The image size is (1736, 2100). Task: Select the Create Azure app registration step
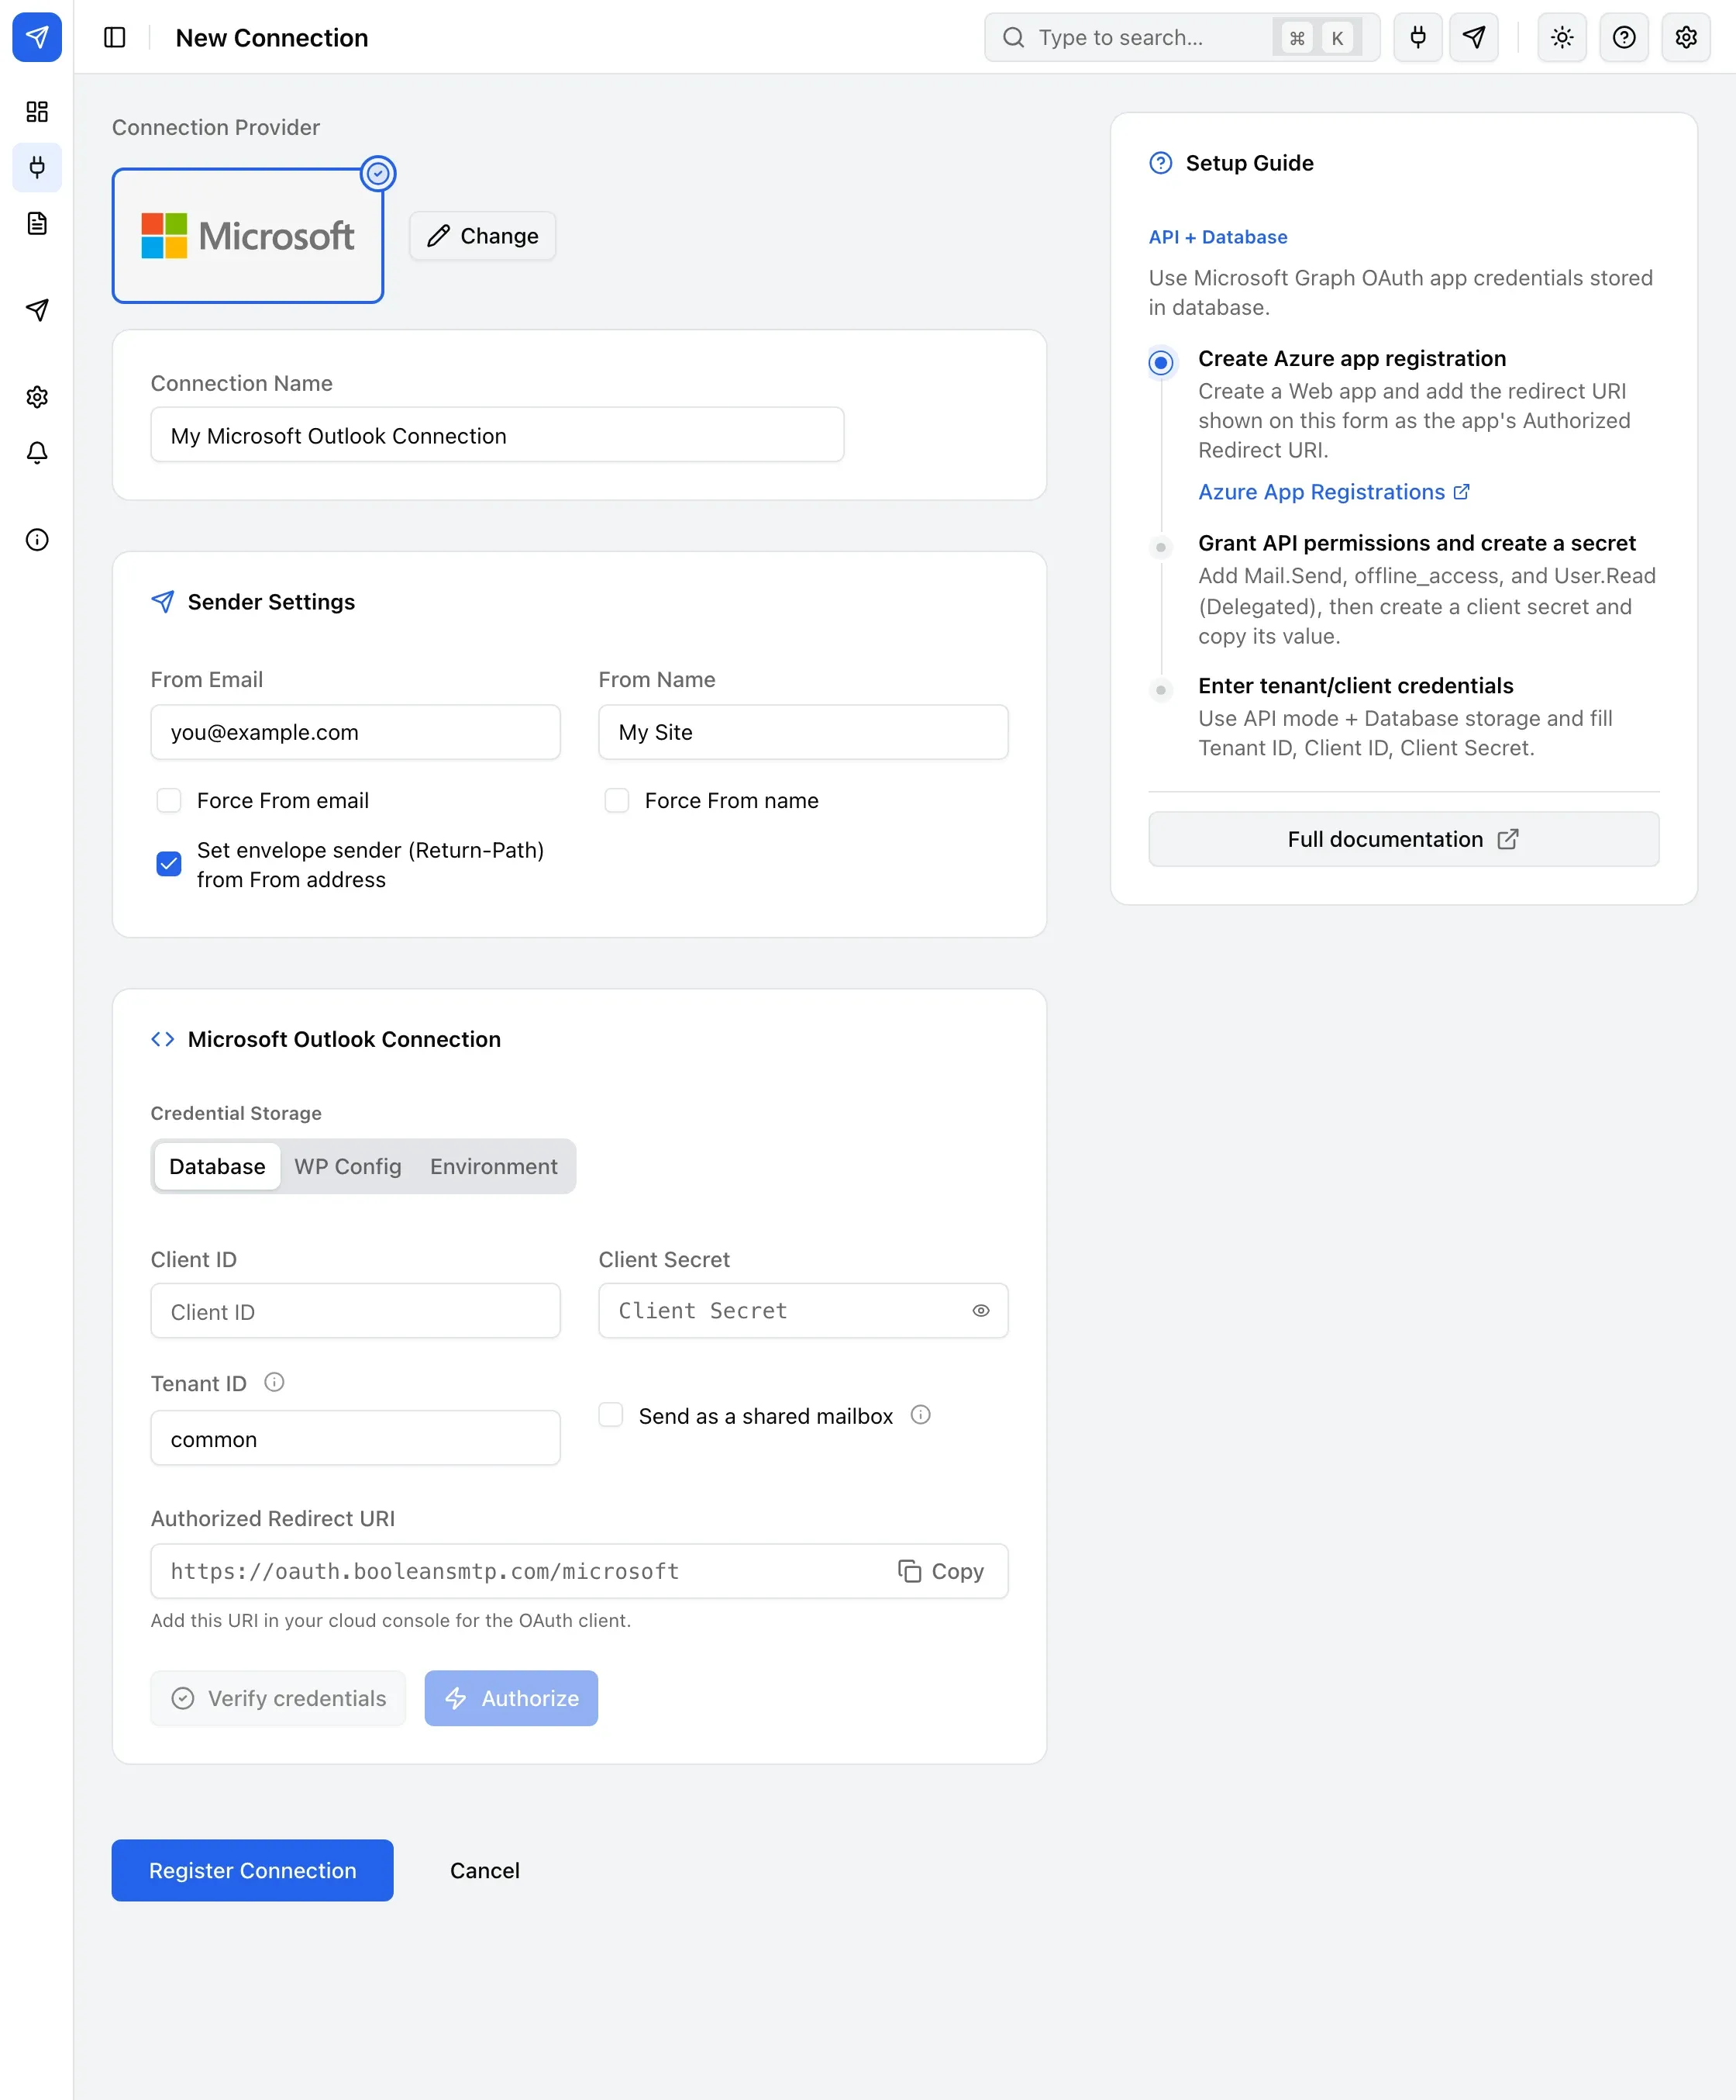coord(1160,362)
